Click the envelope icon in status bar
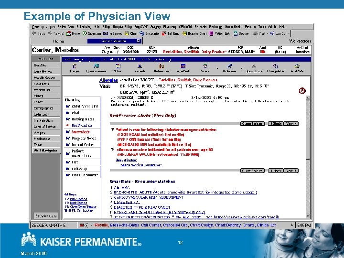 tap(82, 225)
